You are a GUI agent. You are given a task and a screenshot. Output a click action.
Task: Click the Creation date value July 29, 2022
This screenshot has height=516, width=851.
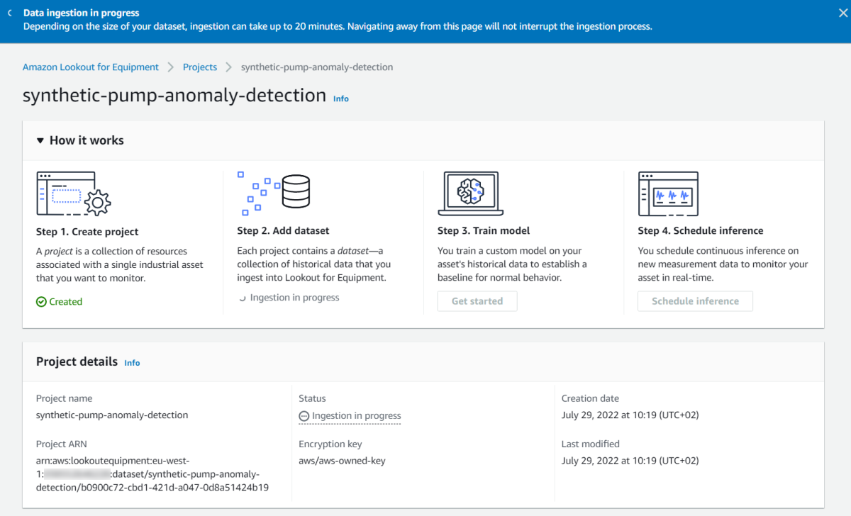[630, 415]
